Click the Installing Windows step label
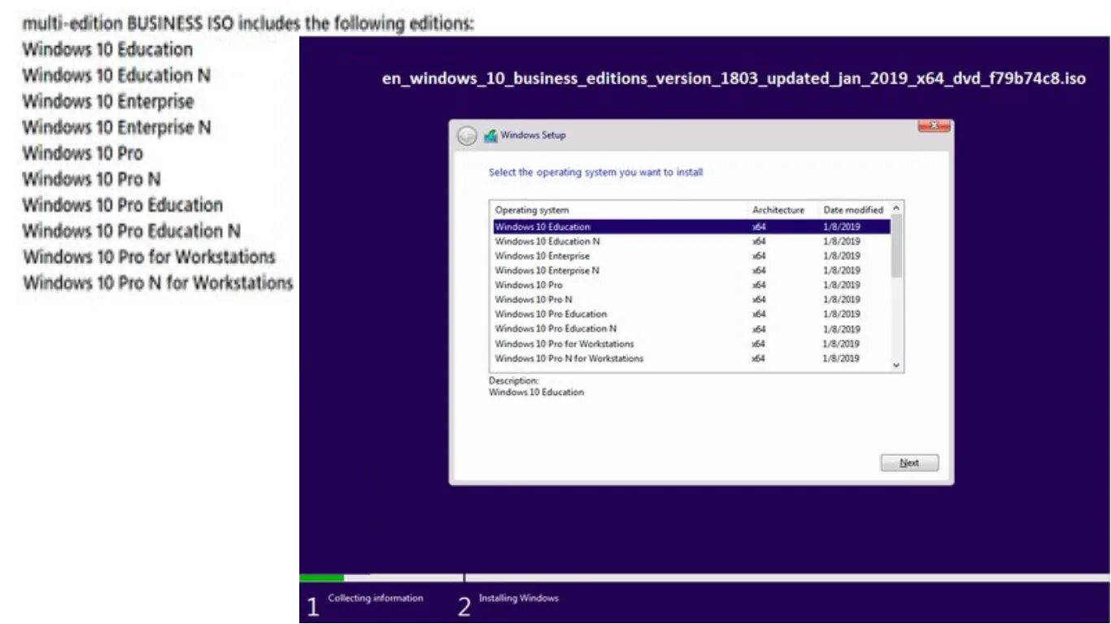Screen dimensions: 1111x624 tap(519, 598)
